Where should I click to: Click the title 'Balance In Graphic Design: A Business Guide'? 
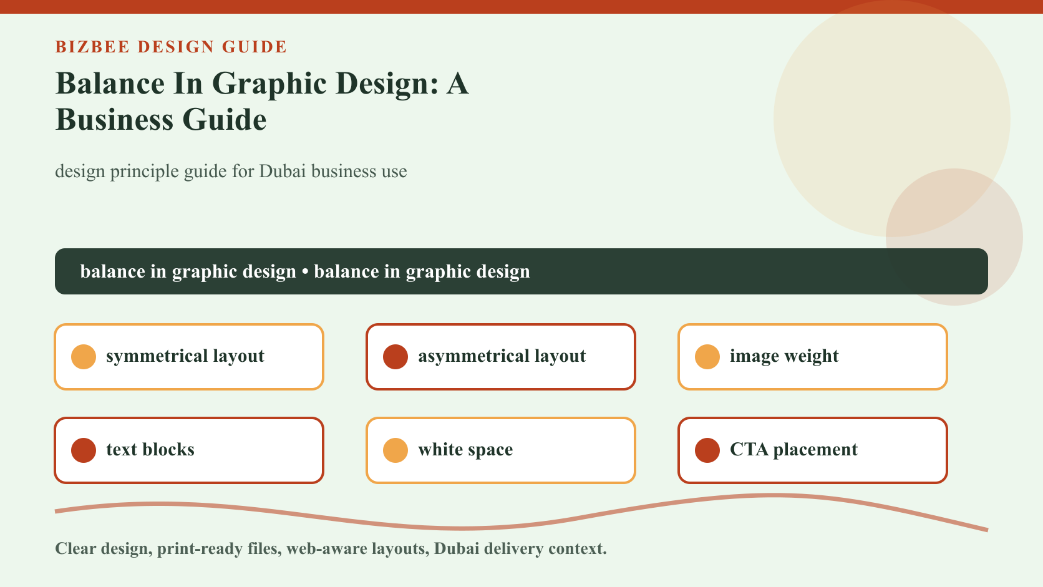point(262,101)
